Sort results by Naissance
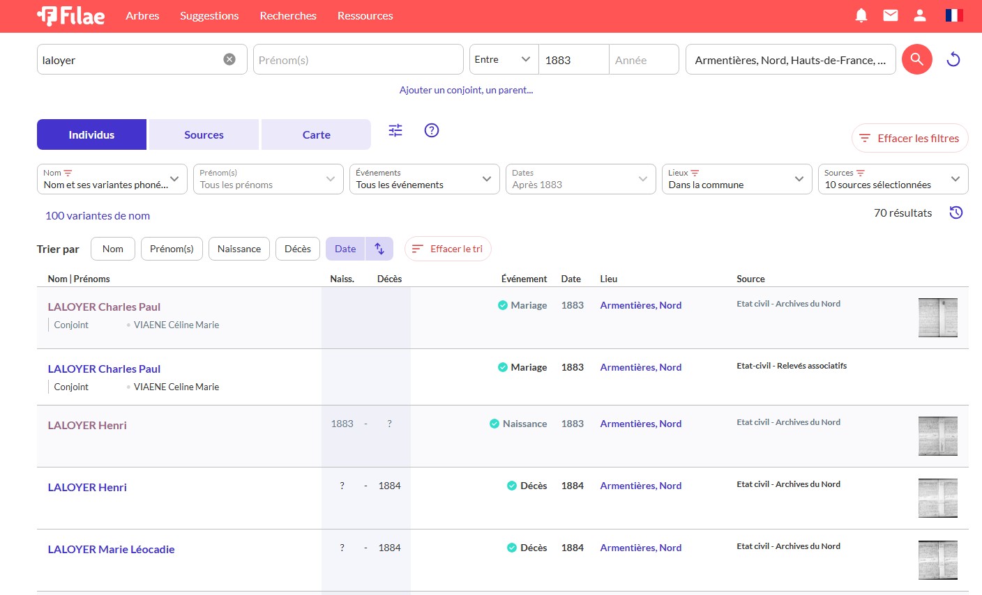Screen dimensions: 982x595 point(239,249)
